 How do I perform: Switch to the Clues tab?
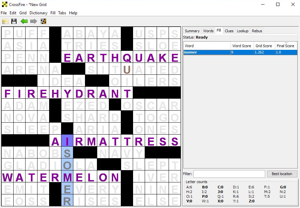tap(229, 31)
